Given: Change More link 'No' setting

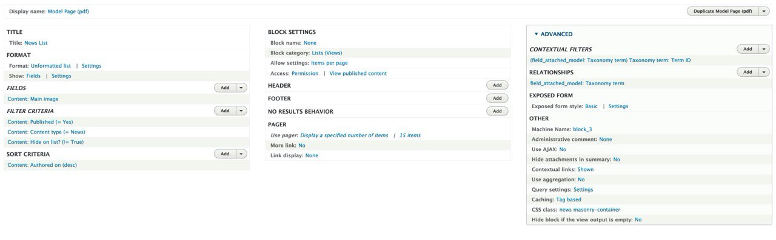Looking at the screenshot, I should pyautogui.click(x=302, y=146).
